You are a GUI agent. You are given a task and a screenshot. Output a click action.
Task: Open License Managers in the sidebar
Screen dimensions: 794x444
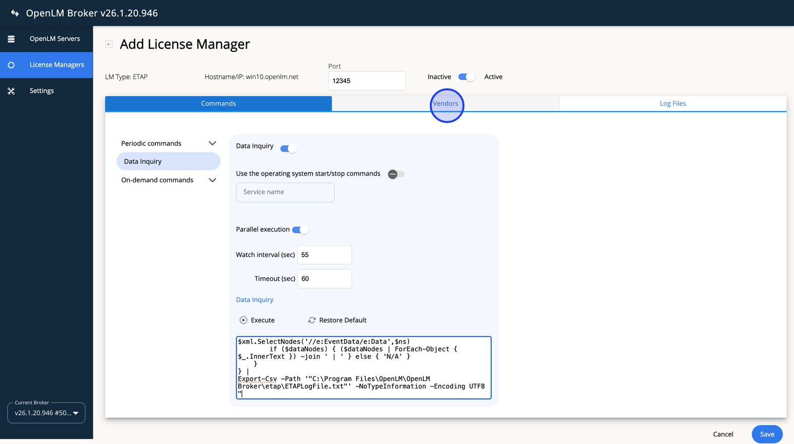click(46, 65)
